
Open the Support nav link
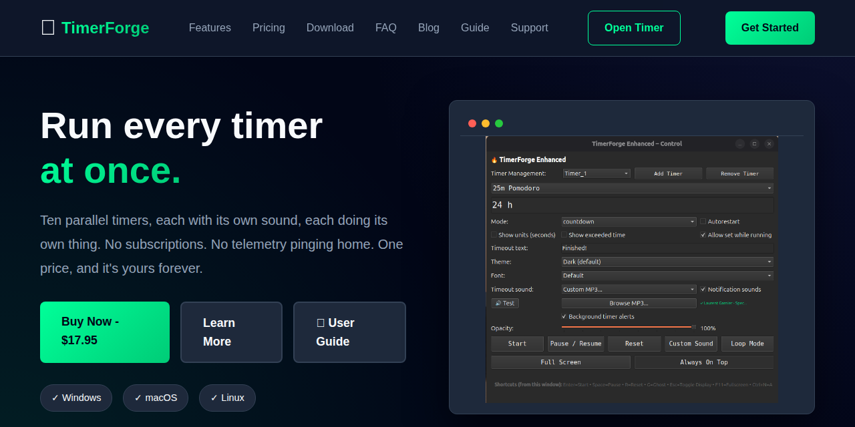(x=530, y=27)
